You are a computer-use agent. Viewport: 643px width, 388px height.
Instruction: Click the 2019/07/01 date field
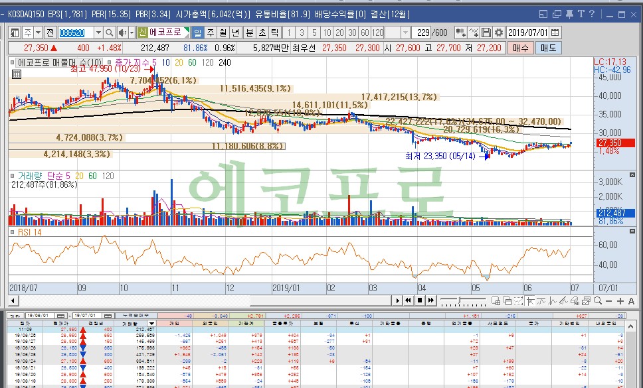click(x=528, y=32)
